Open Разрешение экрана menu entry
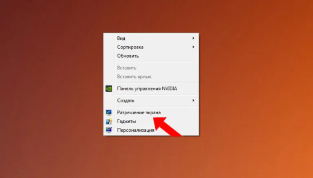Screen dimensions: 313x178 (151, 113)
